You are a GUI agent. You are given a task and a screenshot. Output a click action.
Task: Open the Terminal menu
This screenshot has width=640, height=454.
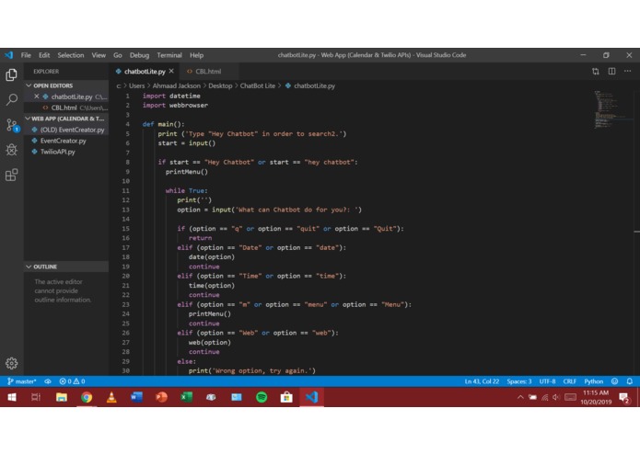click(x=169, y=55)
